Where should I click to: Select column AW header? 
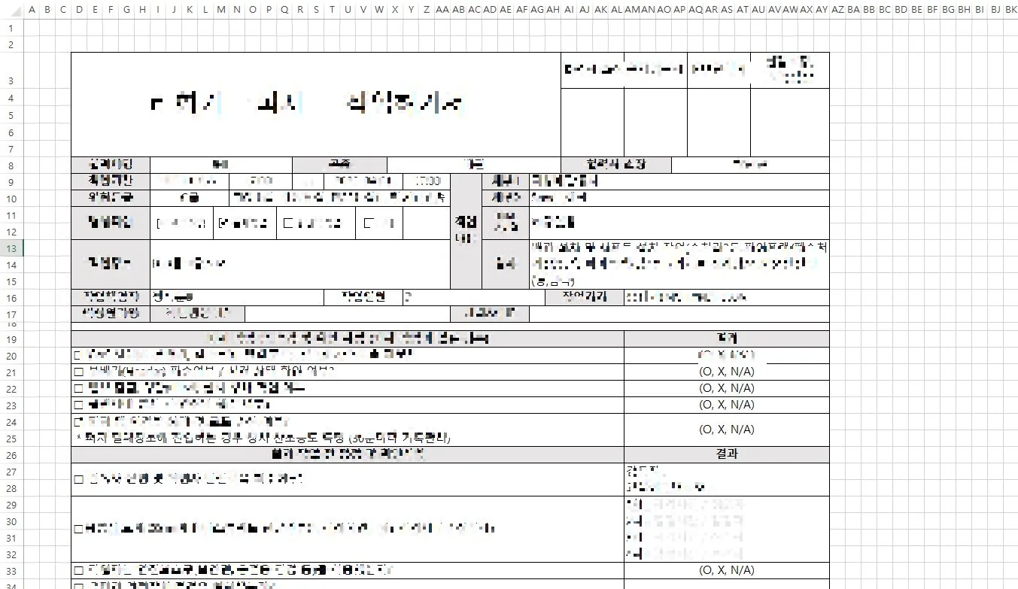pos(790,10)
